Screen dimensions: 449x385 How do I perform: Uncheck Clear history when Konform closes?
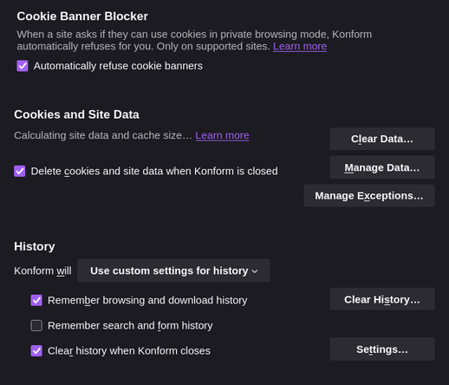click(x=36, y=351)
